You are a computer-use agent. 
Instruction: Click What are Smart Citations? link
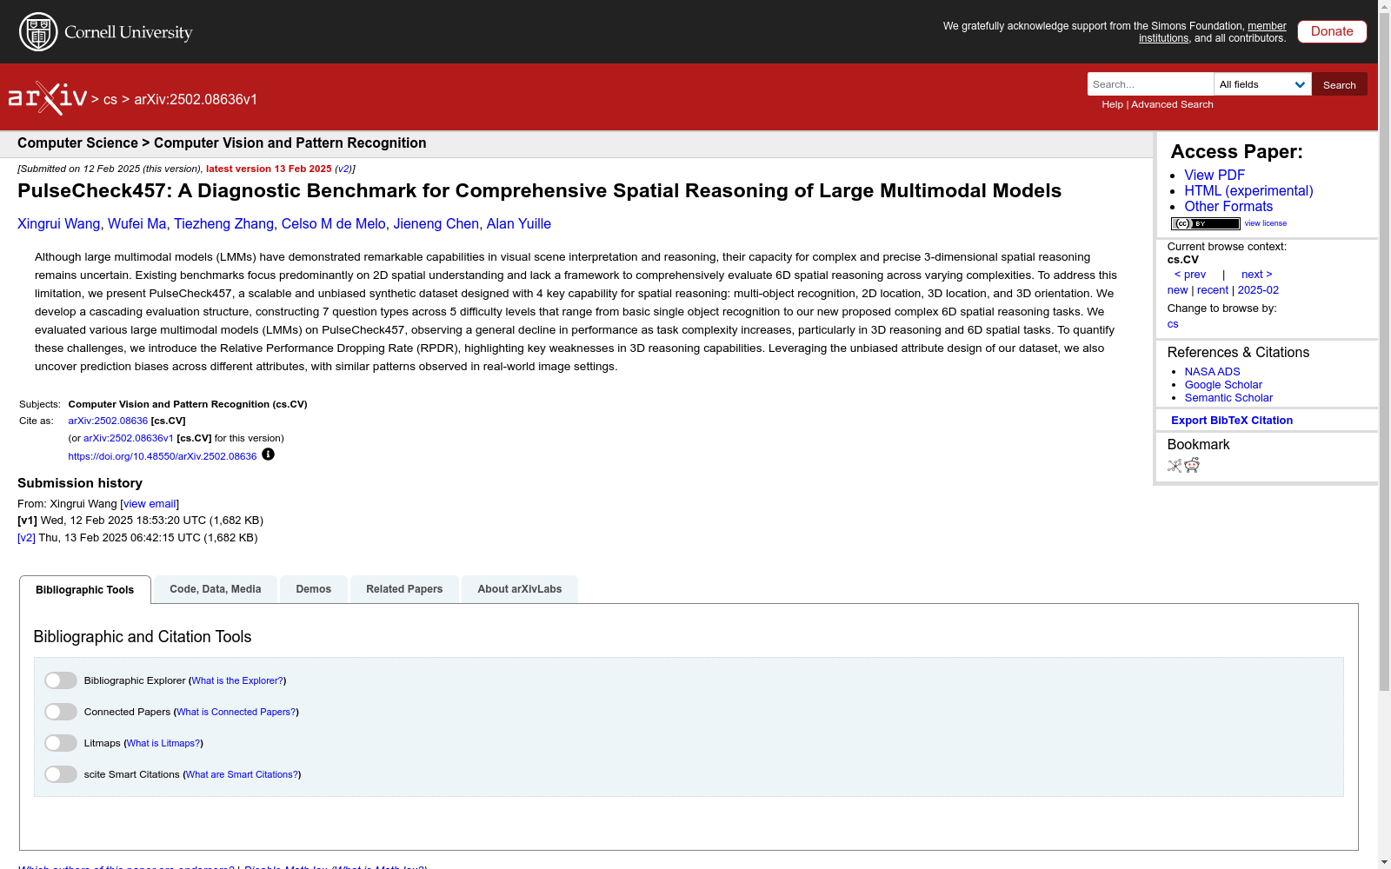click(x=242, y=775)
